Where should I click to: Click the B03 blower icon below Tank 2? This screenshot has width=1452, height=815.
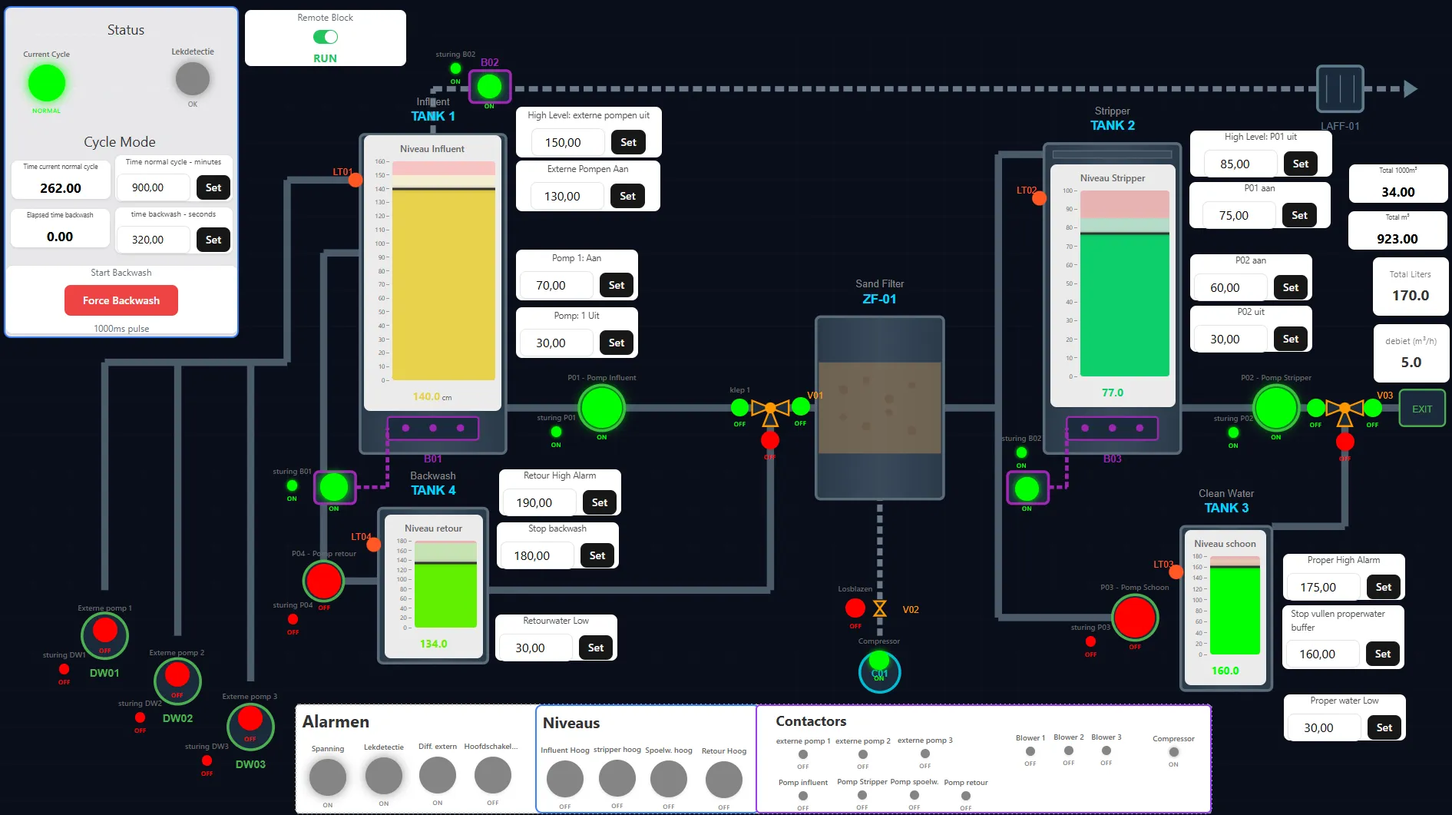(x=1027, y=488)
